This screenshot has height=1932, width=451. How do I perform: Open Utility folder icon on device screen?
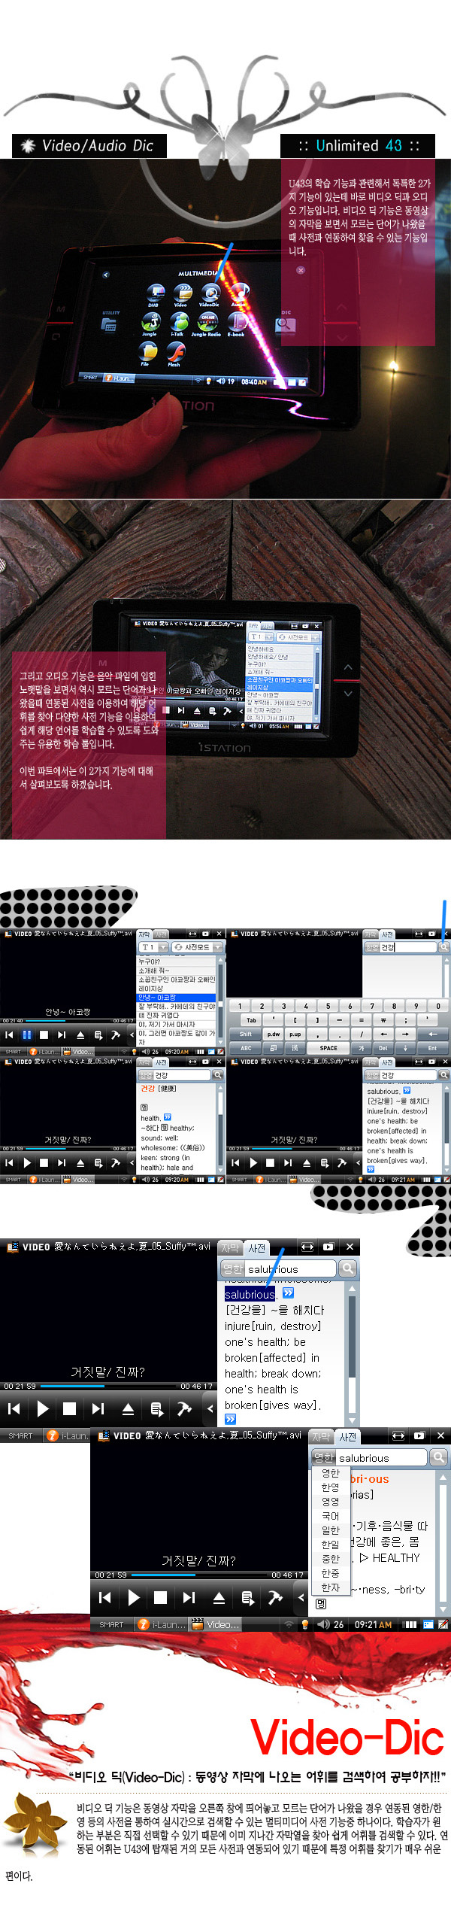point(110,324)
